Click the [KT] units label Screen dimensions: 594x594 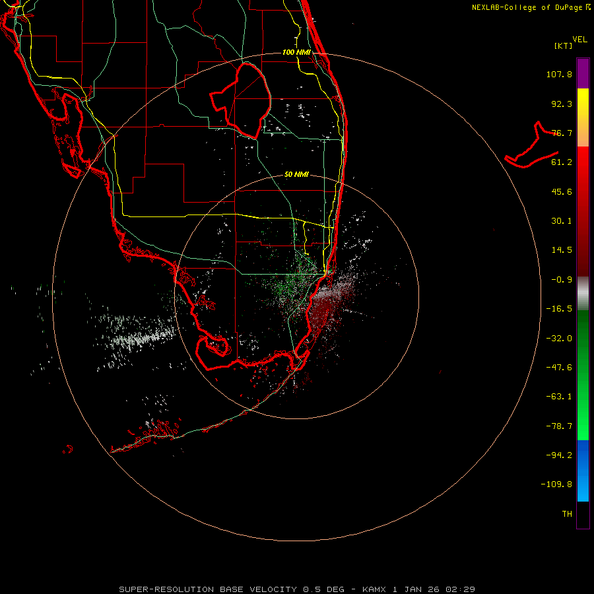click(x=564, y=46)
